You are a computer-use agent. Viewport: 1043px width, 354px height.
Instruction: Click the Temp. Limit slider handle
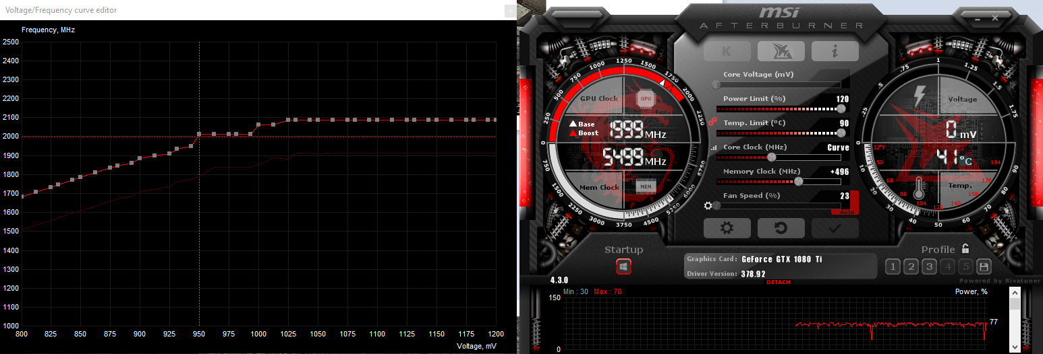click(x=841, y=133)
